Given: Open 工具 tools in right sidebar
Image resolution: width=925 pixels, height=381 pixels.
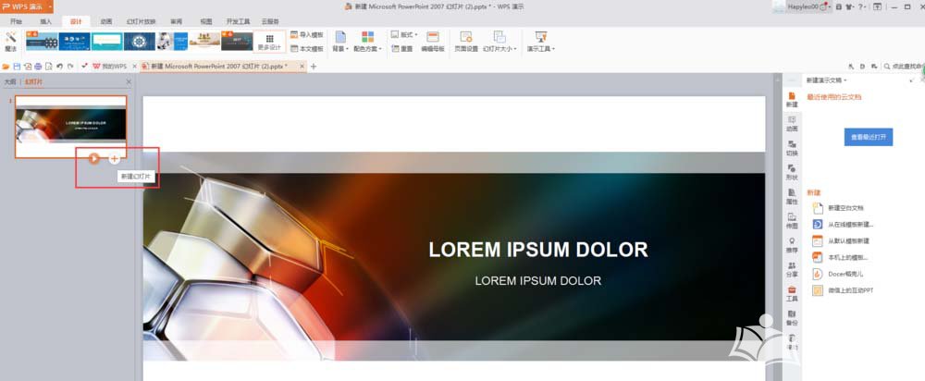Looking at the screenshot, I should pos(792,293).
